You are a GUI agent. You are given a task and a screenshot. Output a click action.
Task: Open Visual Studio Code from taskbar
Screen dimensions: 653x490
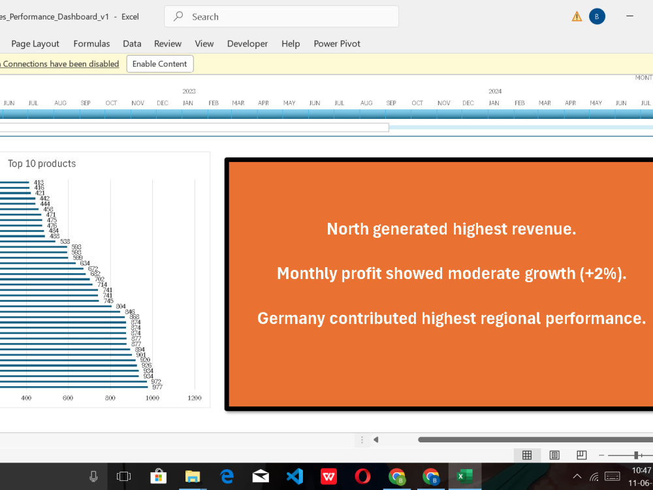pyautogui.click(x=295, y=476)
